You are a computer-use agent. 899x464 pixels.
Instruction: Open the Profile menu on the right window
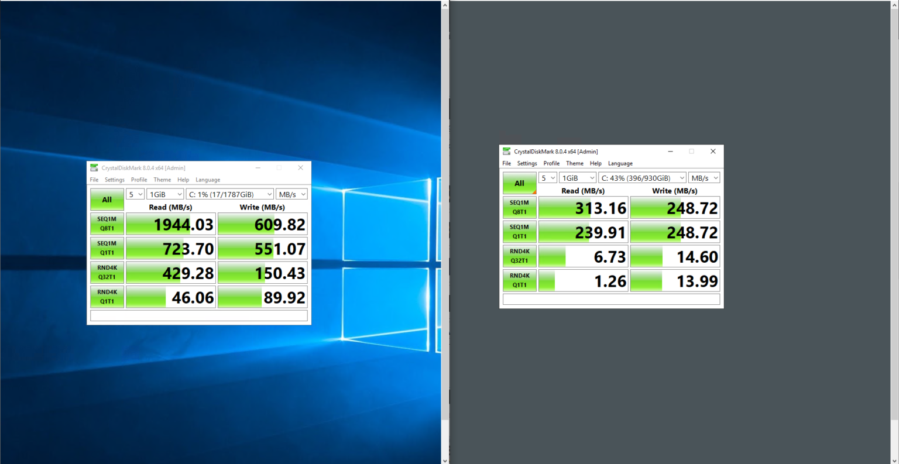point(551,163)
